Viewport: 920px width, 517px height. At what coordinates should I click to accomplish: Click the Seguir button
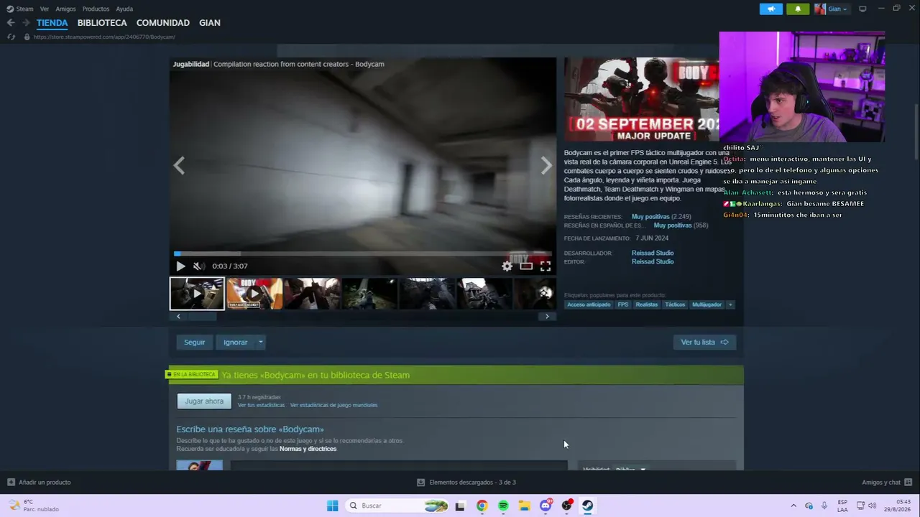[x=194, y=343]
